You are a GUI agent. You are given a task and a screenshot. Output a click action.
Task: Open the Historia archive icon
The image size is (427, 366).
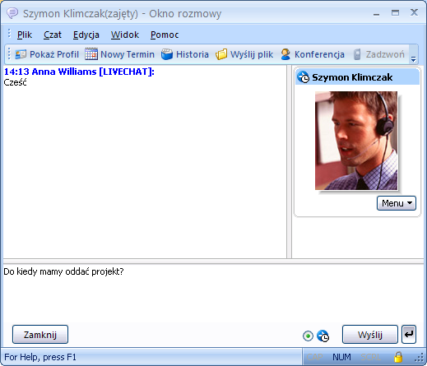tap(167, 54)
